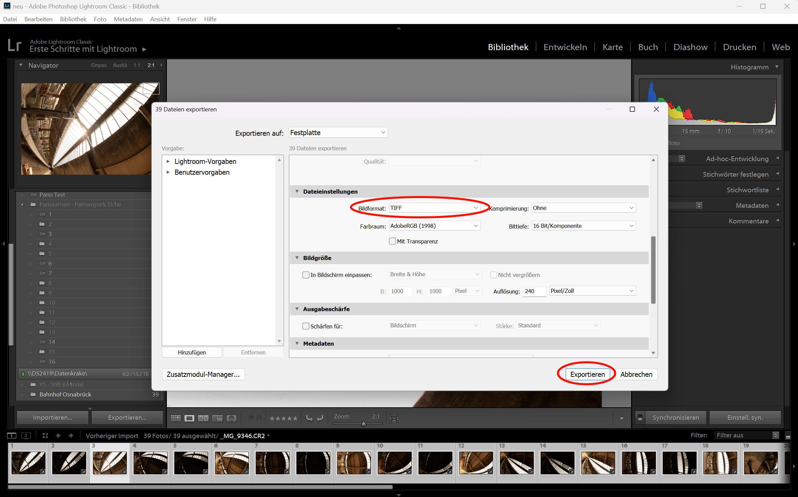Toggle Nicht vergrößern checkbox
Screen dimensions: 798x497
tap(493, 275)
